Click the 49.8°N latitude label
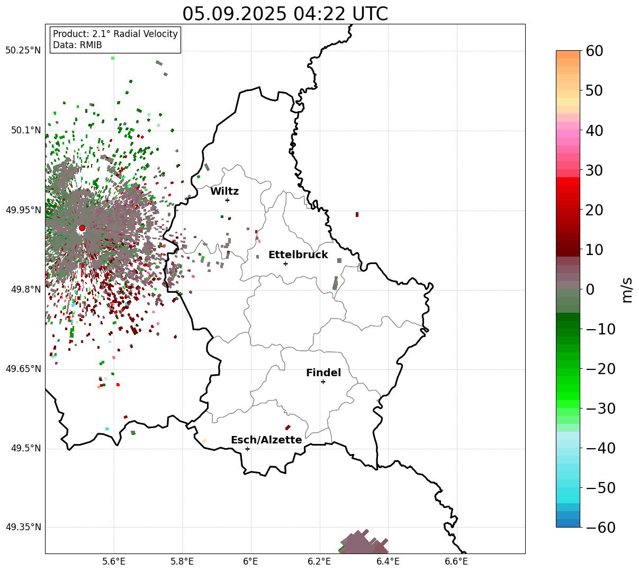639x572 pixels. coord(25,289)
